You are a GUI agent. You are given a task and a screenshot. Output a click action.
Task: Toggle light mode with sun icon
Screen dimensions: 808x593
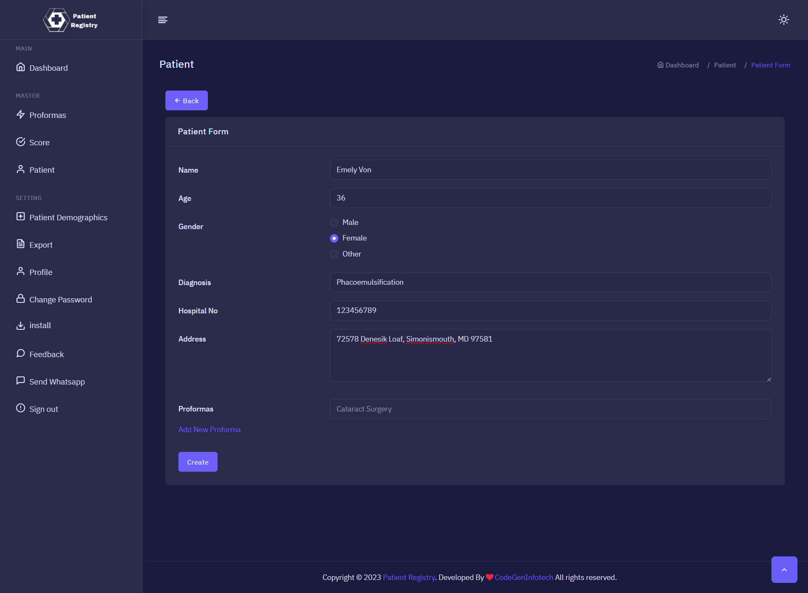point(783,20)
